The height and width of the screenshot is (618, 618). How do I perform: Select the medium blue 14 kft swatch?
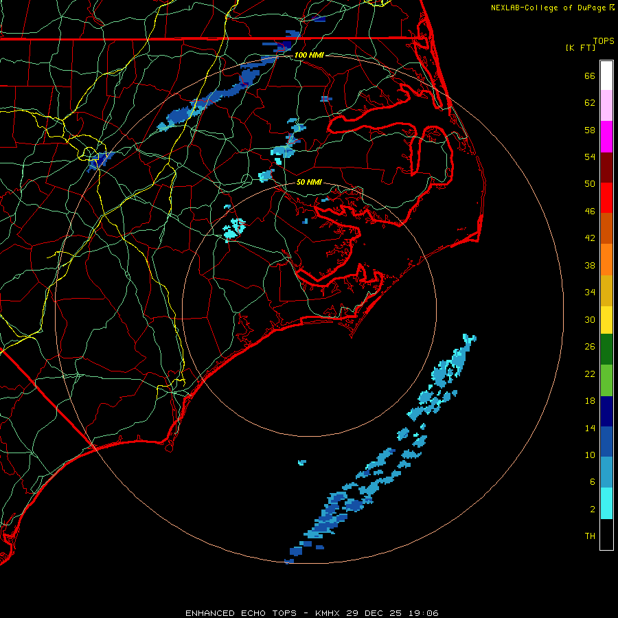coord(606,442)
